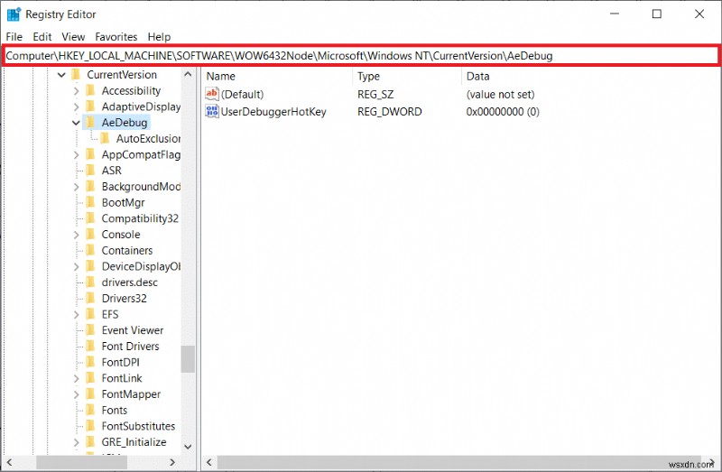Image resolution: width=722 pixels, height=472 pixels.
Task: Open the Favorites menu
Action: tap(116, 37)
